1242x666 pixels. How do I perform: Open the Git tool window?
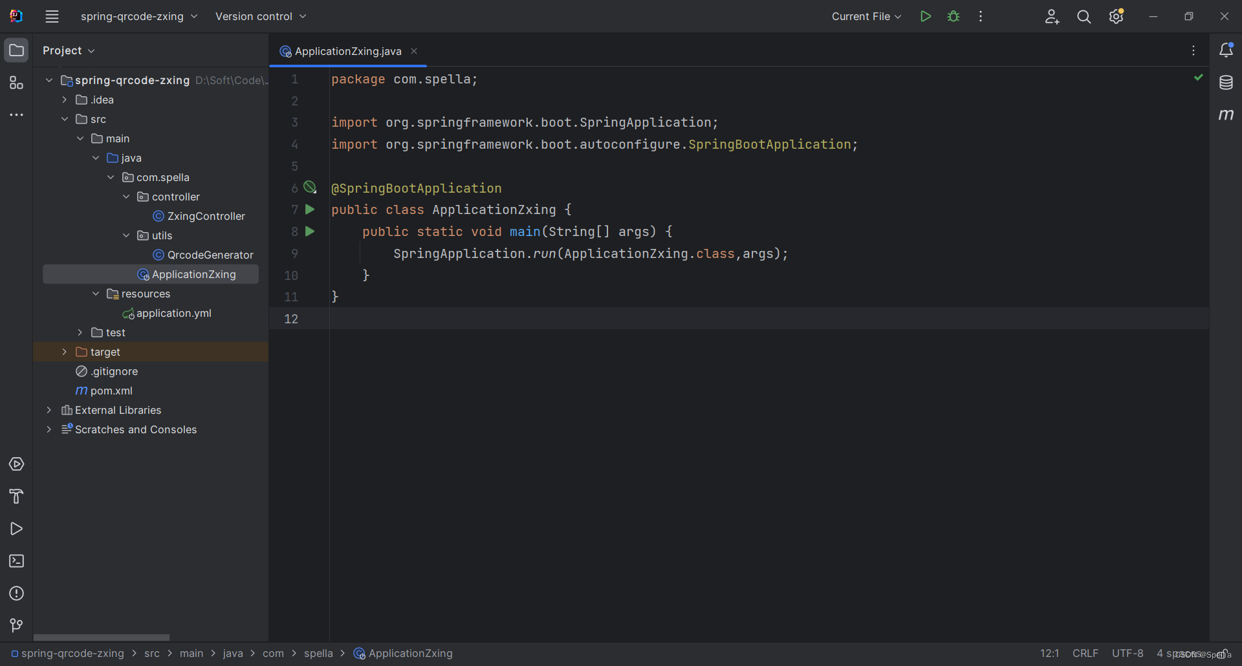16,625
